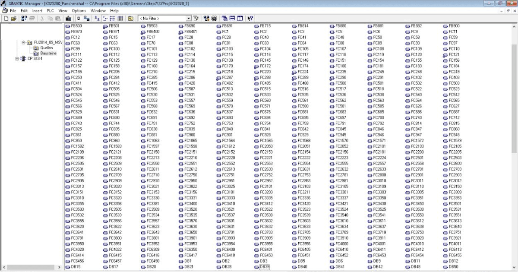Activate the help cursor
Viewport: 518px width, 272px height.
click(x=250, y=18)
